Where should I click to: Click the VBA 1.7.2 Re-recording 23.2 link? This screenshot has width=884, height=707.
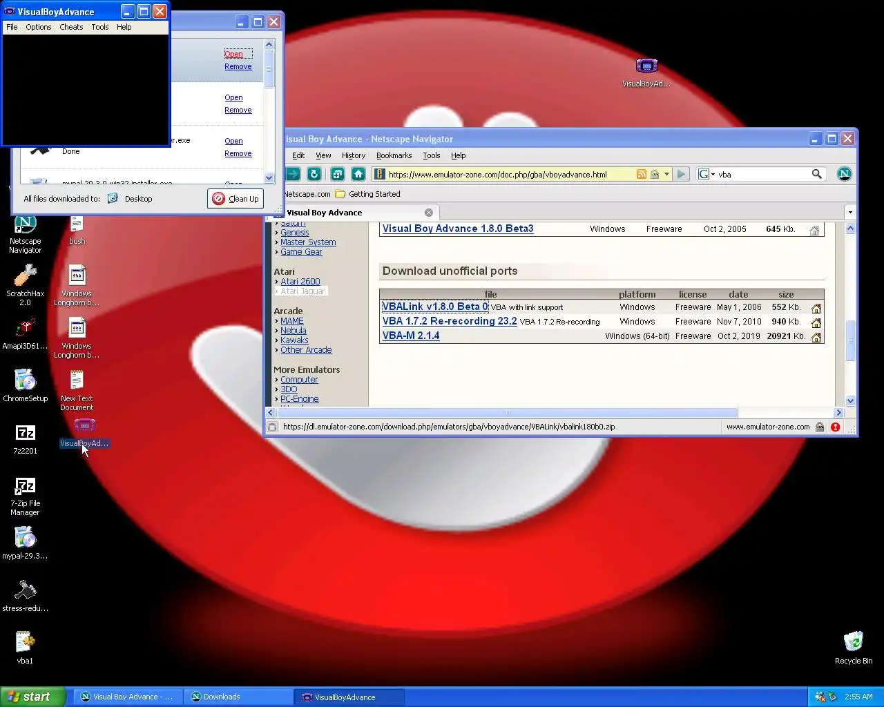pyautogui.click(x=450, y=321)
